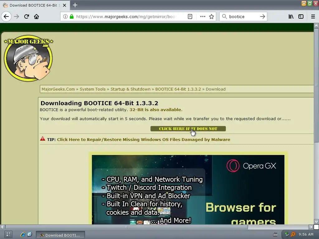The height and width of the screenshot is (239, 319).
Task: Click the CLICK HERE IF IT DOES NOT button
Action: click(188, 129)
